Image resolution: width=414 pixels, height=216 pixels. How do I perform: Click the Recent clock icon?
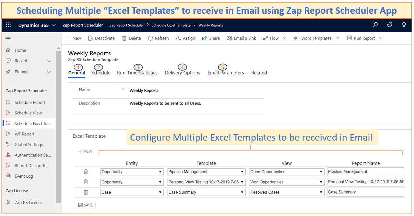click(x=8, y=61)
